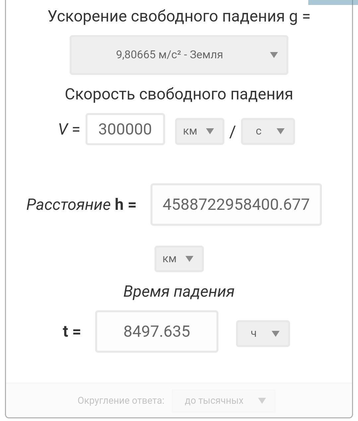Click the triangle arrow next to the с unit

tap(280, 131)
